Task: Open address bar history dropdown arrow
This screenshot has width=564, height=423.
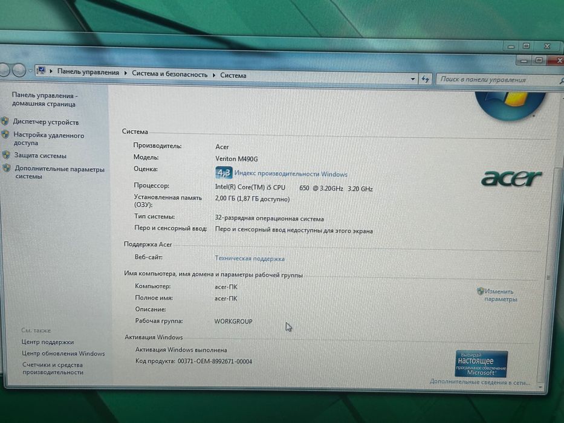Action: coord(412,79)
